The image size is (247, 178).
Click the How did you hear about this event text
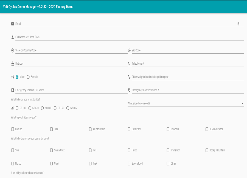click(27, 173)
